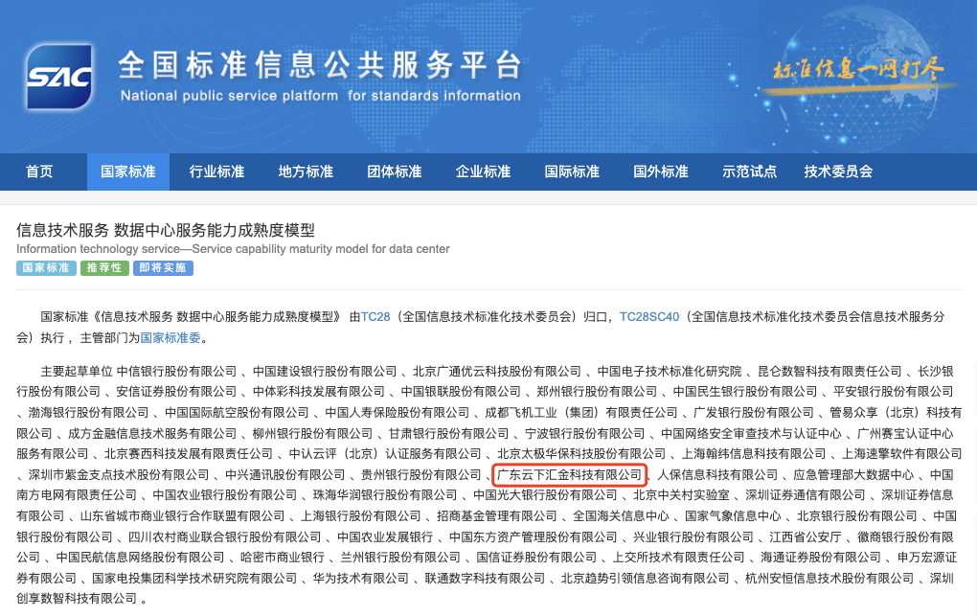The height and width of the screenshot is (616, 977).
Task: Click the text 全国海关信息中心
Action: click(x=621, y=516)
